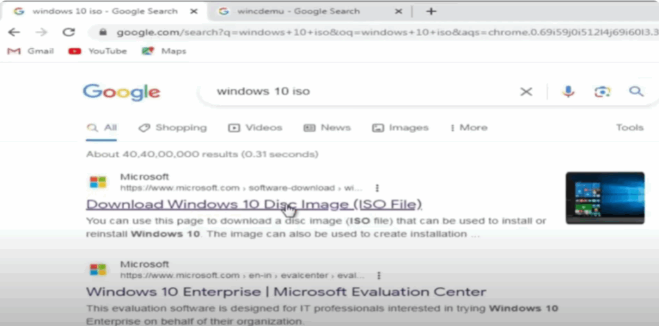659x326 pixels.
Task: Clear the search box with the X icon
Action: pyautogui.click(x=526, y=91)
